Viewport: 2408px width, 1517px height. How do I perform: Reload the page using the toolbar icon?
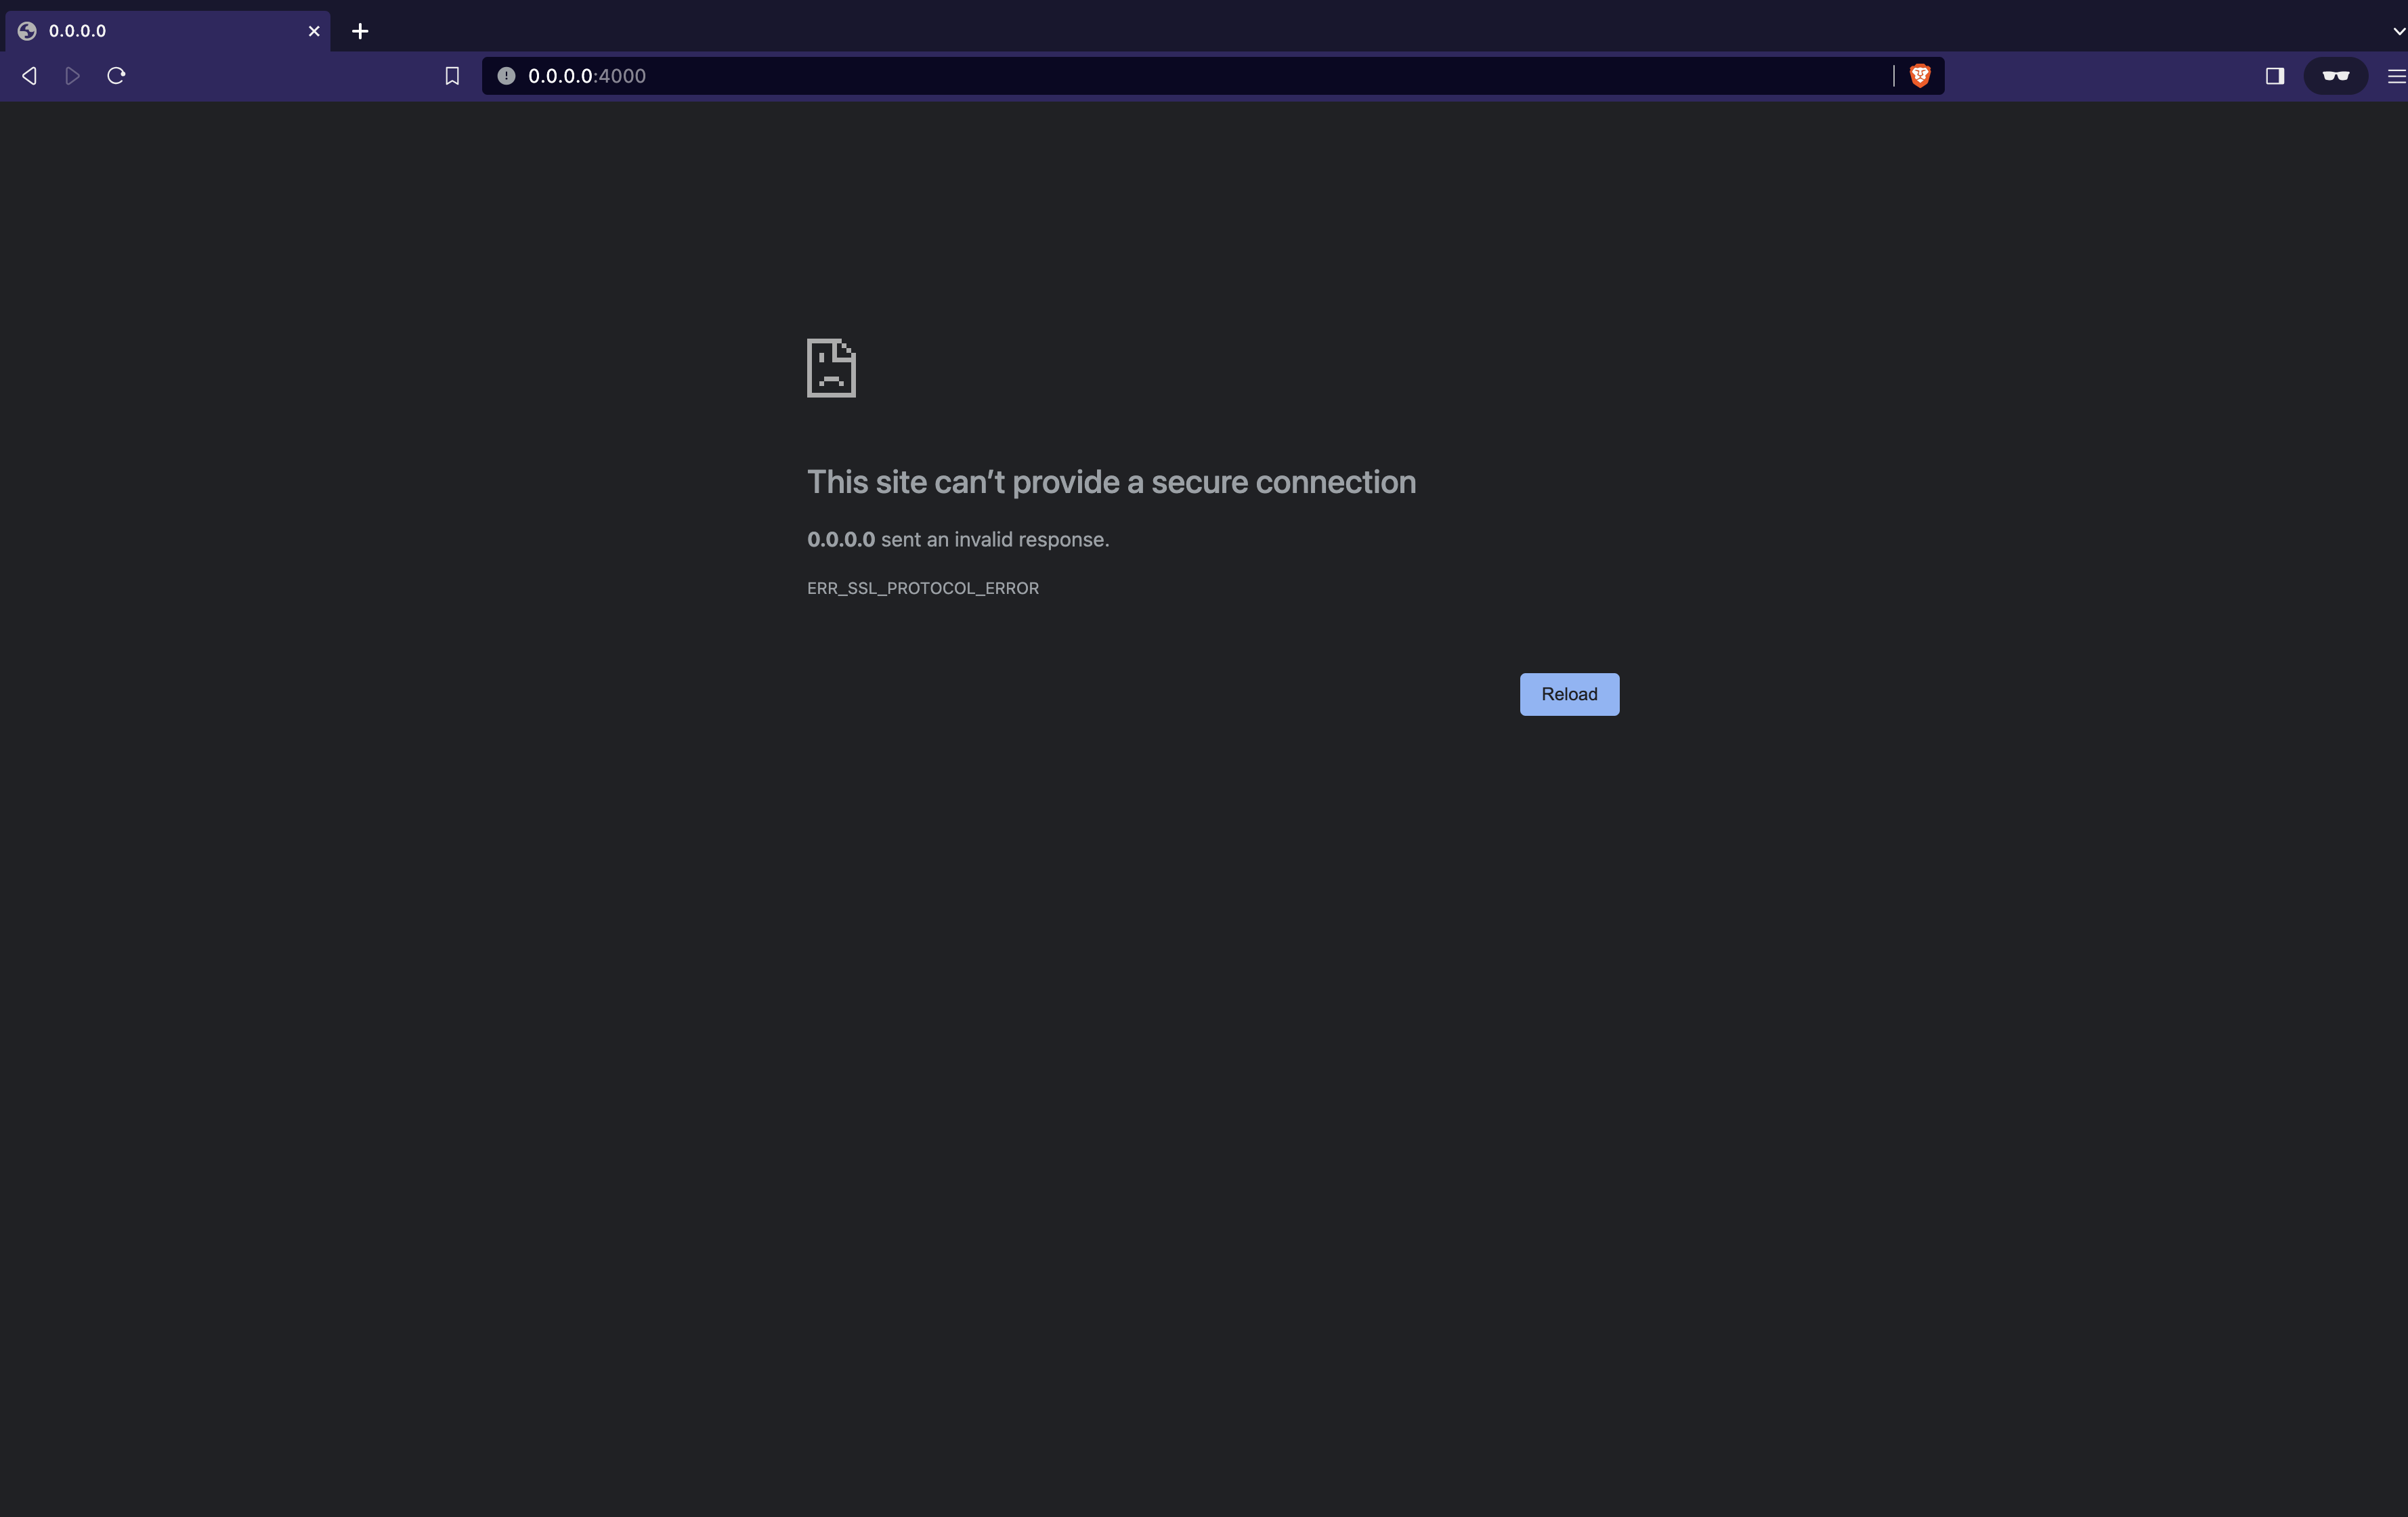tap(116, 76)
